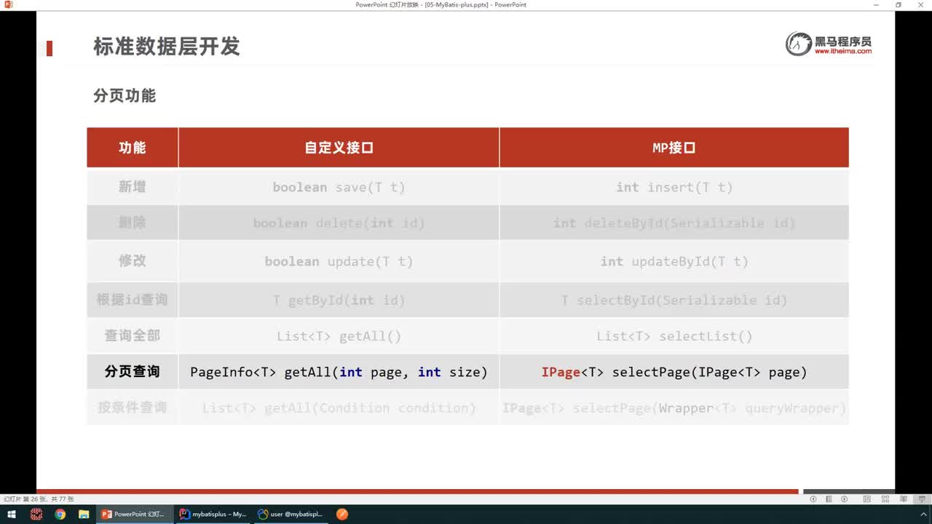The image size is (932, 524).
Task: Click the 黑马程序员 logo
Action: click(x=829, y=44)
